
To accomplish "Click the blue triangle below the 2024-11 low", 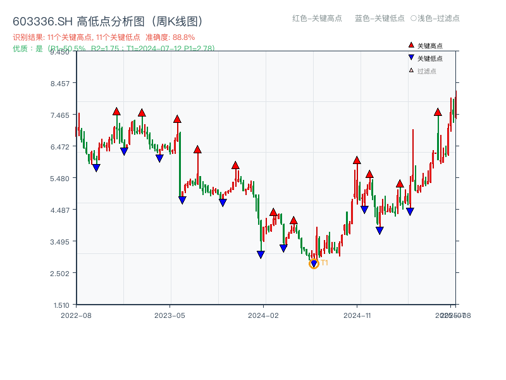I will (365, 209).
